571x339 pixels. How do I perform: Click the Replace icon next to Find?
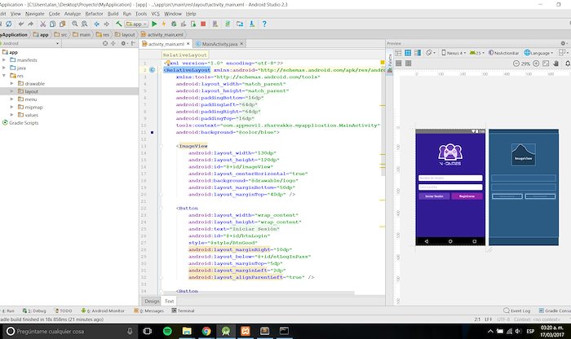click(x=85, y=24)
